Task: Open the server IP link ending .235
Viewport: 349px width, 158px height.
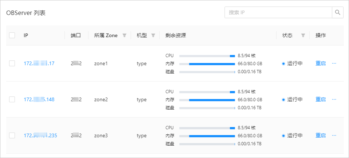Action: pyautogui.click(x=40, y=135)
